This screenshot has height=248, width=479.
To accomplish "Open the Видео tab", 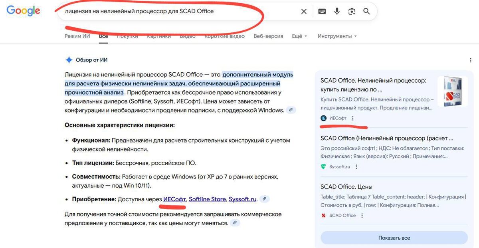I will (x=188, y=36).
